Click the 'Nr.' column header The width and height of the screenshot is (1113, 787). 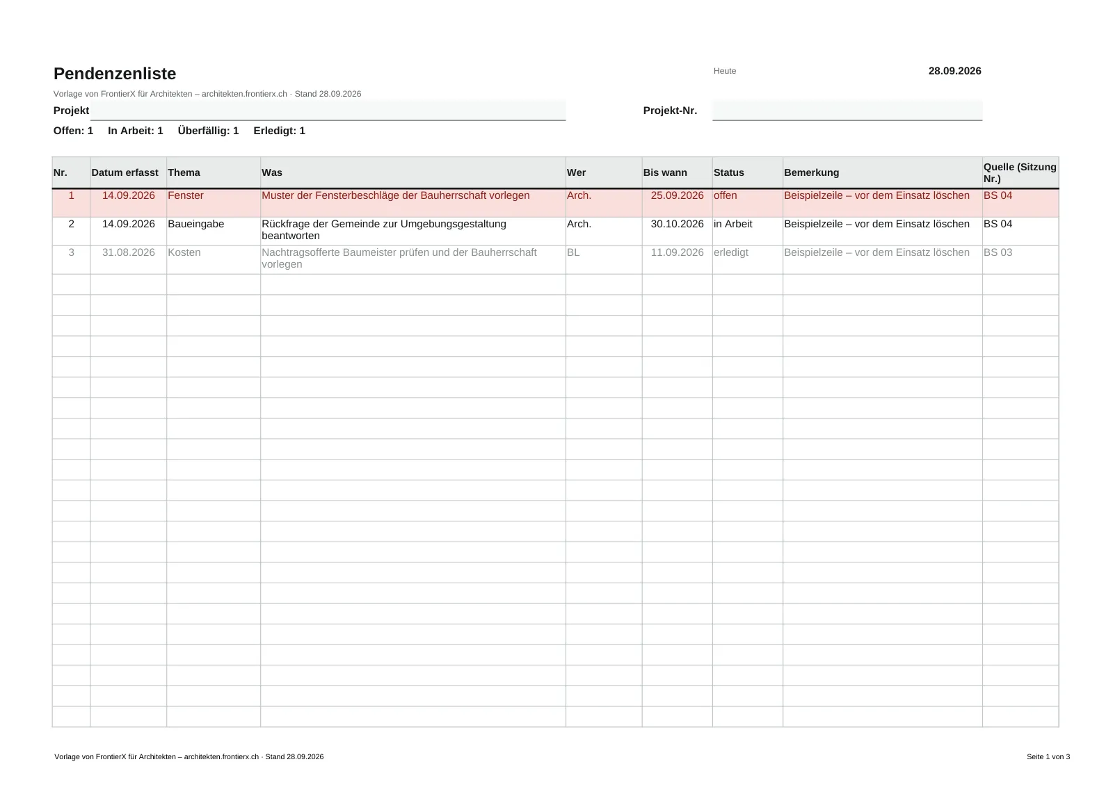71,172
